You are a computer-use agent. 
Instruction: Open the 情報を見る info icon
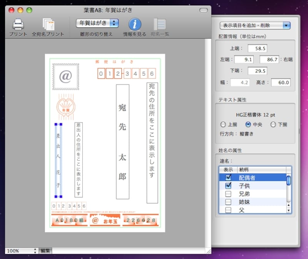point(134,24)
